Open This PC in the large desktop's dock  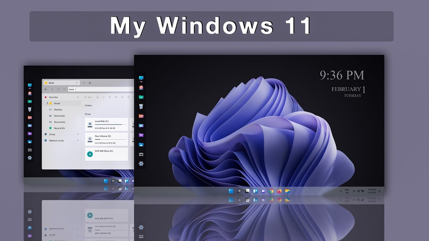click(141, 78)
